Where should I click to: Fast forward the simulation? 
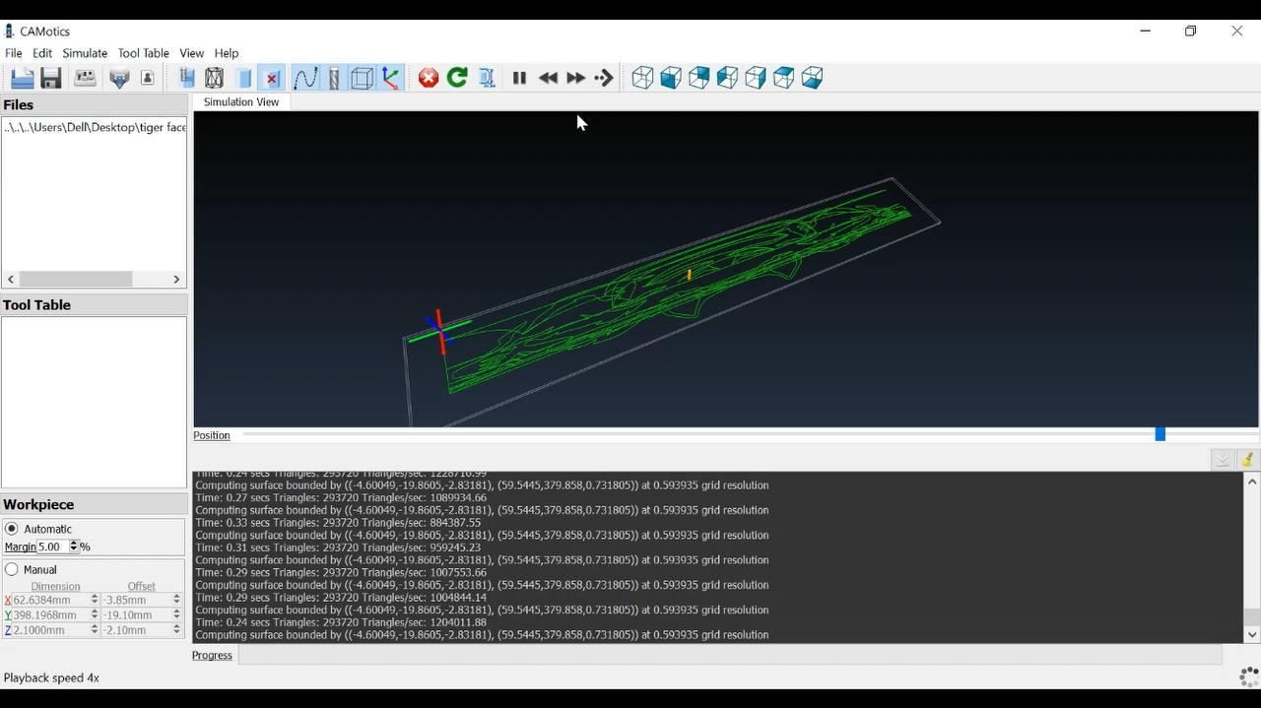575,78
